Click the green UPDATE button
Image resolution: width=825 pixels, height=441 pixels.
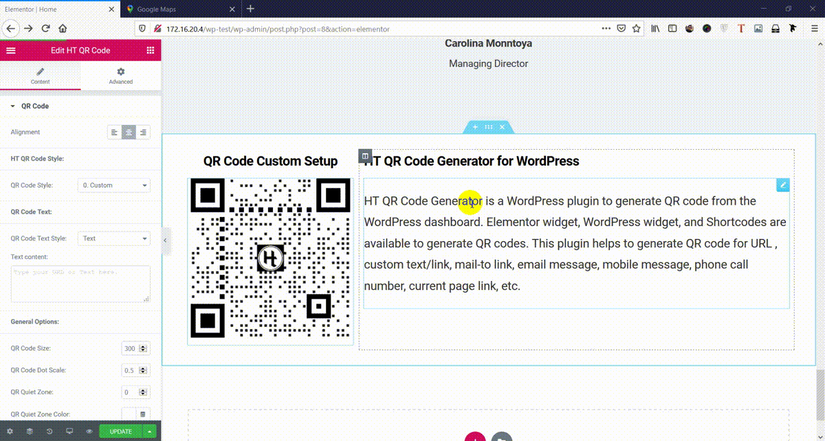tap(121, 431)
